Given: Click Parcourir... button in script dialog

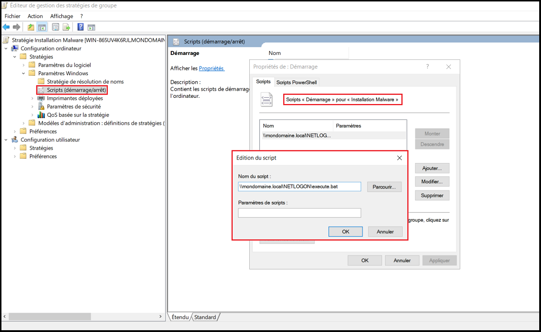Looking at the screenshot, I should pos(384,186).
